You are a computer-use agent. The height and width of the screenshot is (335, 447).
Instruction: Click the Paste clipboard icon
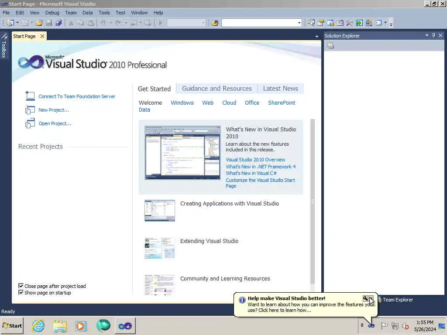click(x=90, y=23)
